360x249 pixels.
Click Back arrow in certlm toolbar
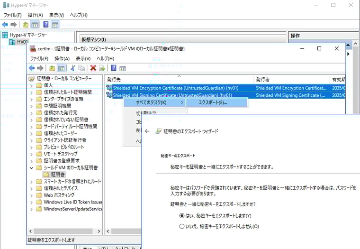click(x=32, y=68)
